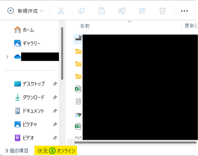Image resolution: width=198 pixels, height=156 pixels.
Task: Open ビデオ quick access folder
Action: click(x=24, y=138)
